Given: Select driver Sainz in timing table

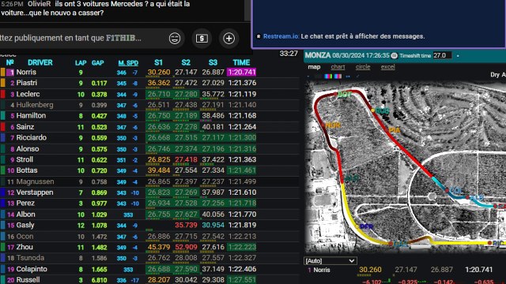Looking at the screenshot, I should [x=25, y=127].
